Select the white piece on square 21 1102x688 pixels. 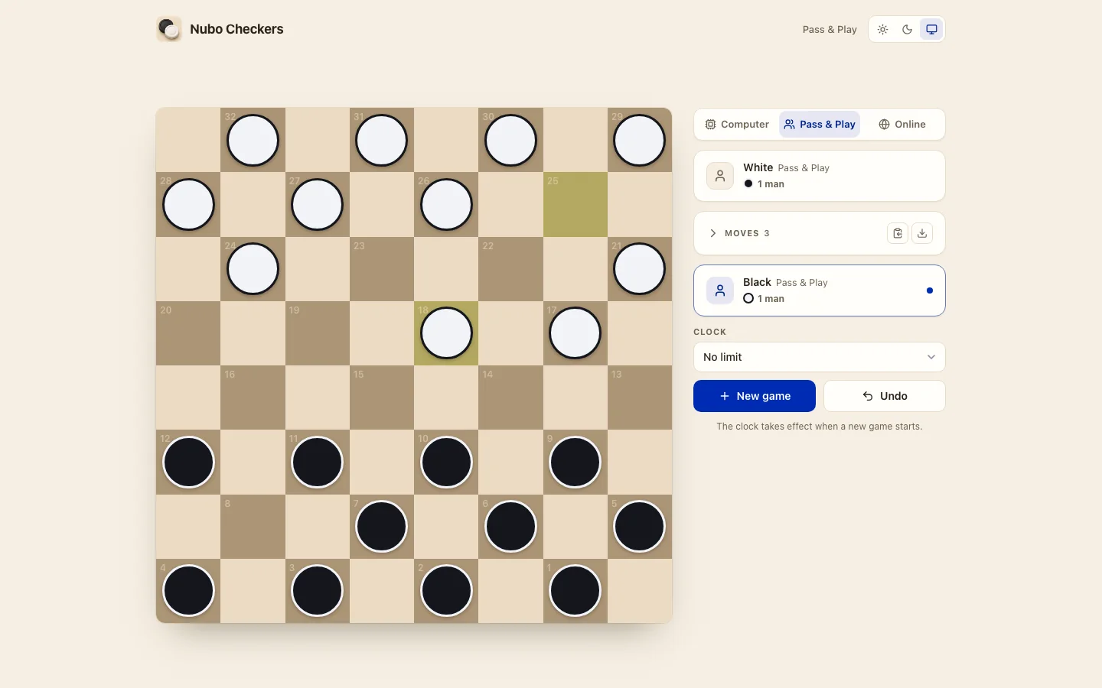(x=640, y=269)
